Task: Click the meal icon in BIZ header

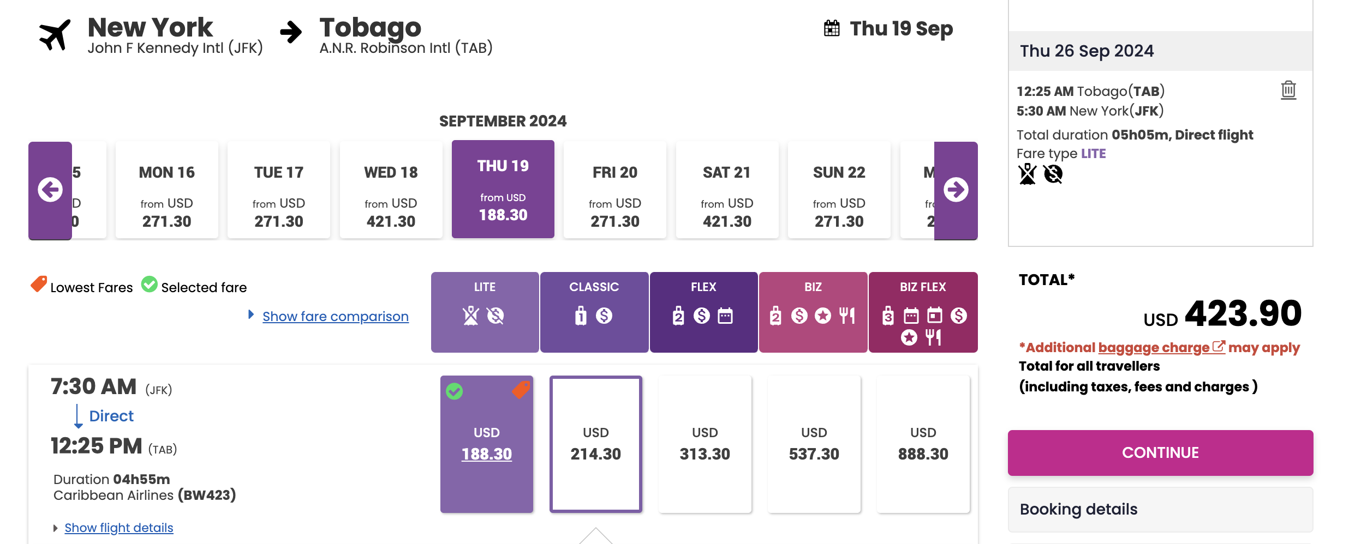Action: pos(847,316)
